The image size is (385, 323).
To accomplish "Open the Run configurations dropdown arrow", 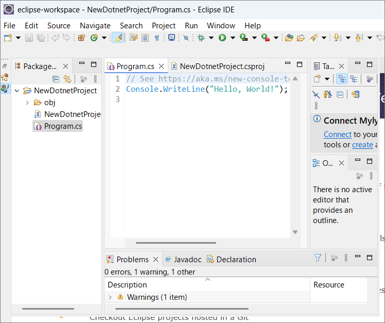I will [x=233, y=38].
